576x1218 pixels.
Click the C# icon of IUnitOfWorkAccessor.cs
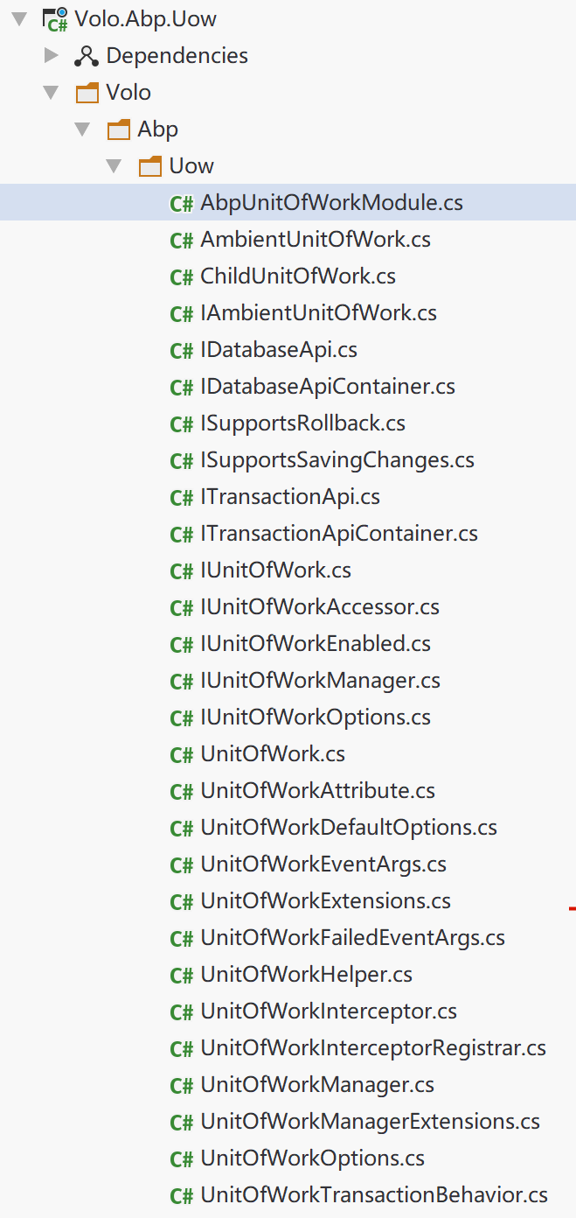(x=182, y=608)
